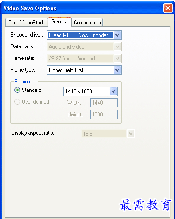The width and height of the screenshot is (175, 219).
Task: Click the Upper Field First combo box
Action: click(x=84, y=70)
